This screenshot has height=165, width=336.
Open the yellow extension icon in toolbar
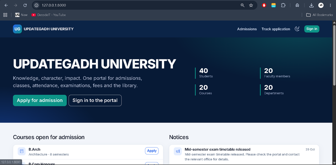(x=273, y=5)
